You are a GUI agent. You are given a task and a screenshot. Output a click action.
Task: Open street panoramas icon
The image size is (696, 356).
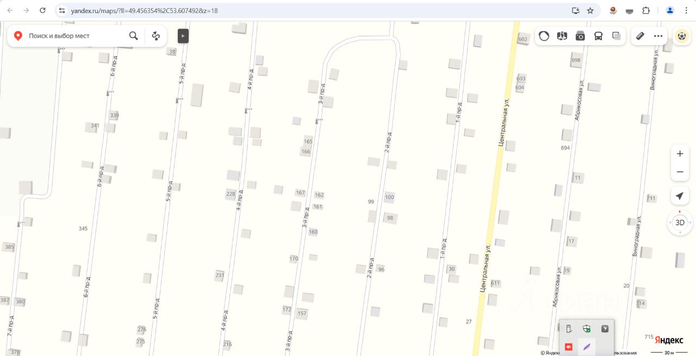[562, 36]
